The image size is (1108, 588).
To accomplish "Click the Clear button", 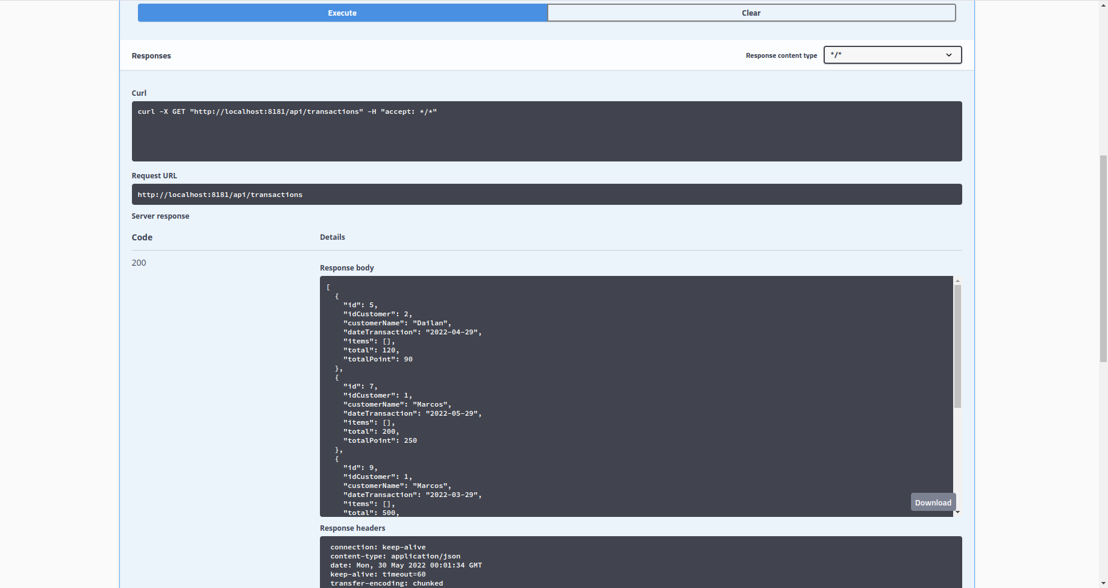I will 751,12.
